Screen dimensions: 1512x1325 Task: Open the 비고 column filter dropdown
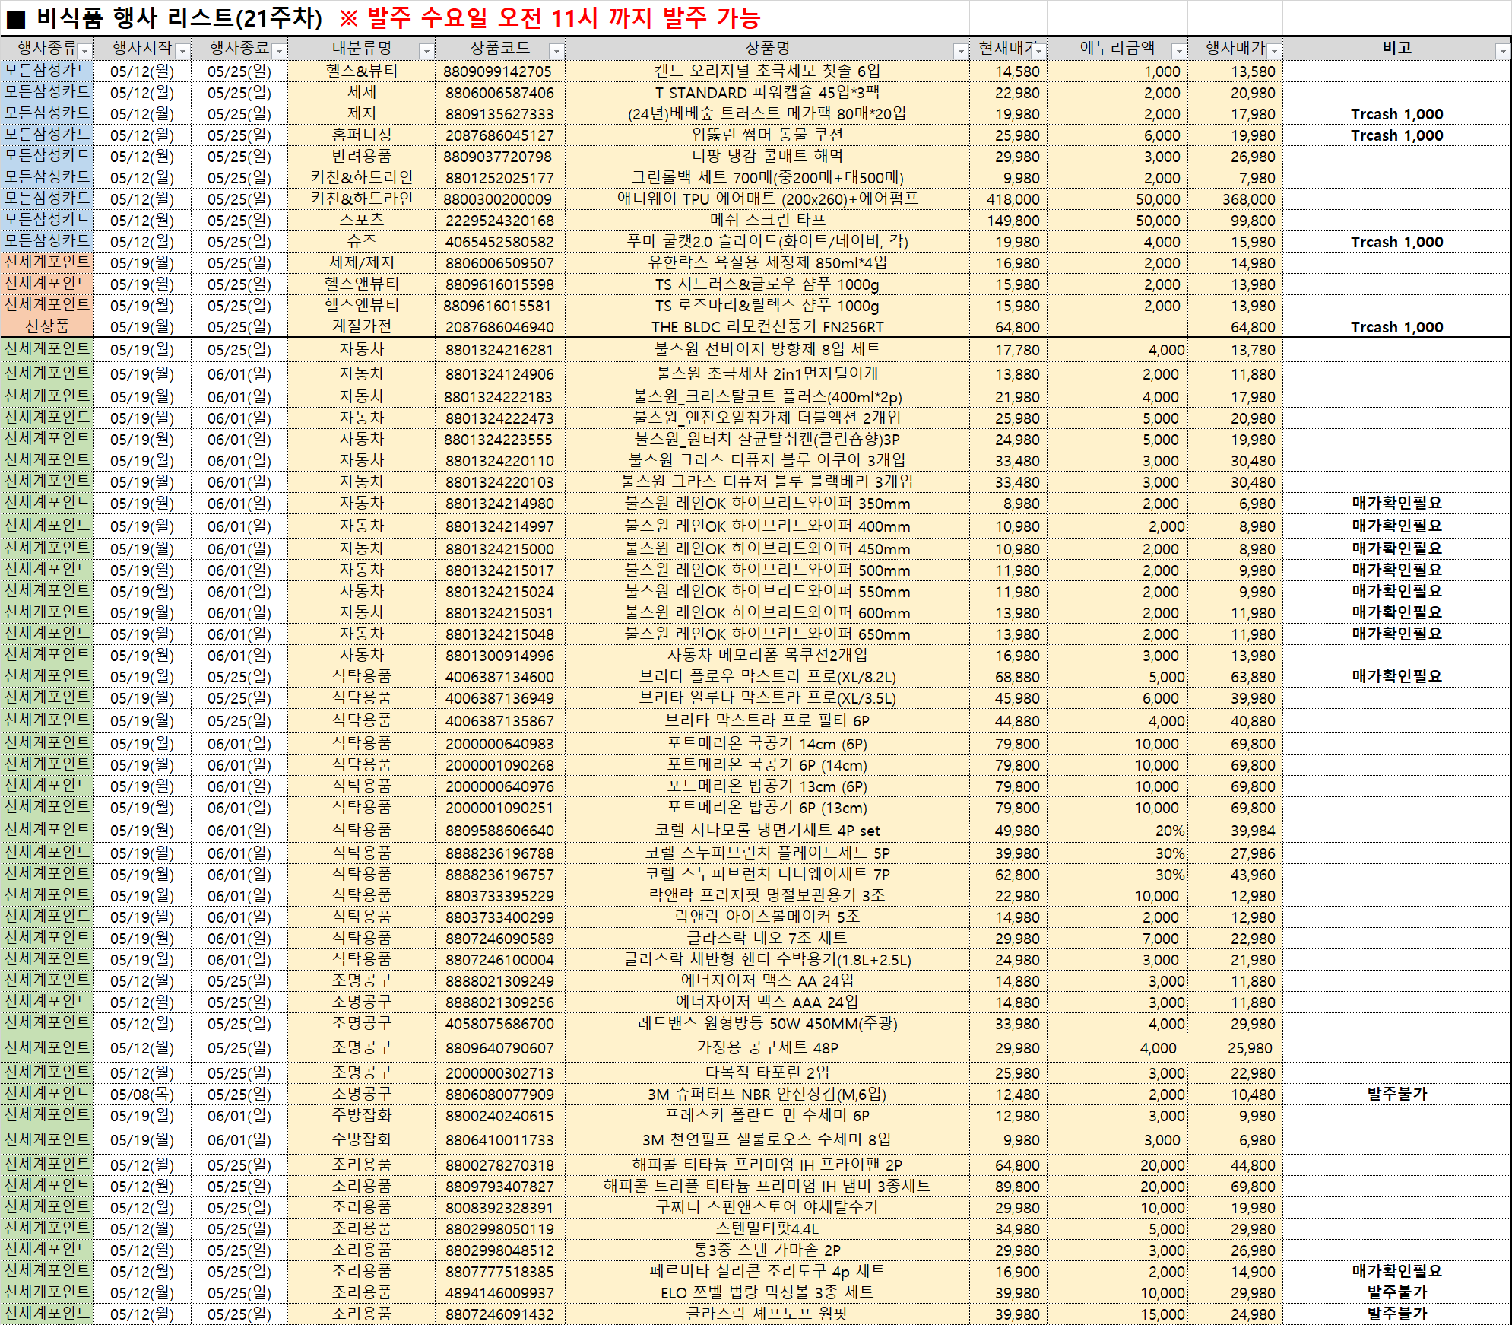pyautogui.click(x=1502, y=51)
